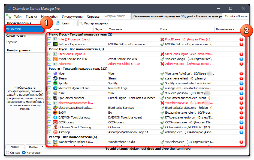The image size is (254, 160).
Task: Click the Быстрый поиск search field
Action: pos(116,16)
